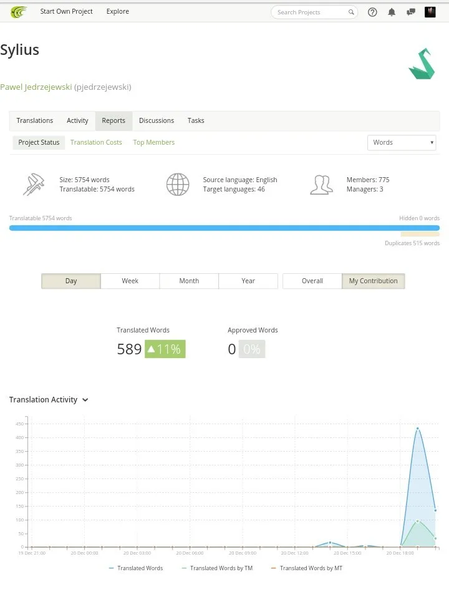Click the members people icon
The height and width of the screenshot is (607, 449).
[x=321, y=185]
